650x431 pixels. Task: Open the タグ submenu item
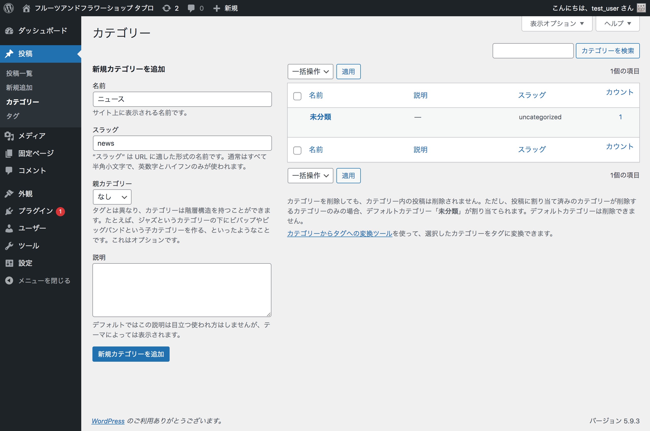point(13,116)
